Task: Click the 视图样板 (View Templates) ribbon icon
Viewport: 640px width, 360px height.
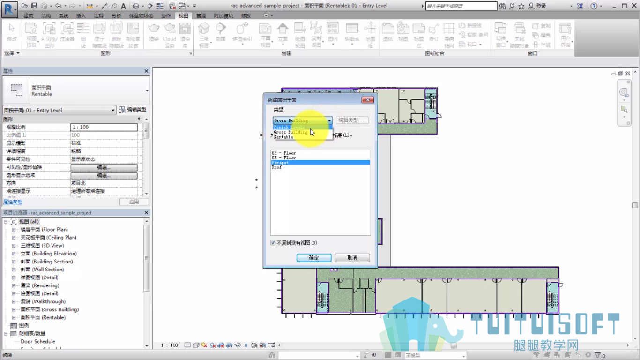Action: (31, 35)
